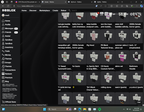144x112 pixels.
Task: Select the Kashmere Hoodie thumbnail
Action: pyautogui.click(x=136, y=57)
